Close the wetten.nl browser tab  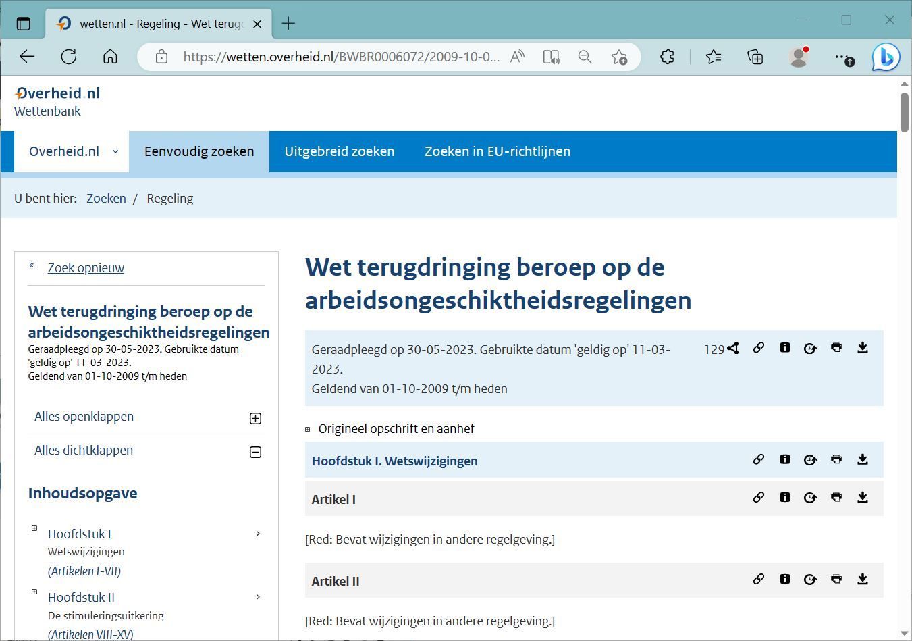click(x=257, y=24)
